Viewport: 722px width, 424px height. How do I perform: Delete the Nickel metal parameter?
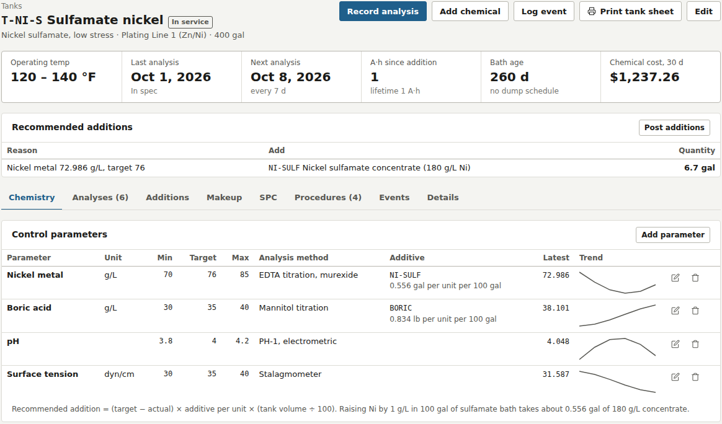pyautogui.click(x=695, y=278)
